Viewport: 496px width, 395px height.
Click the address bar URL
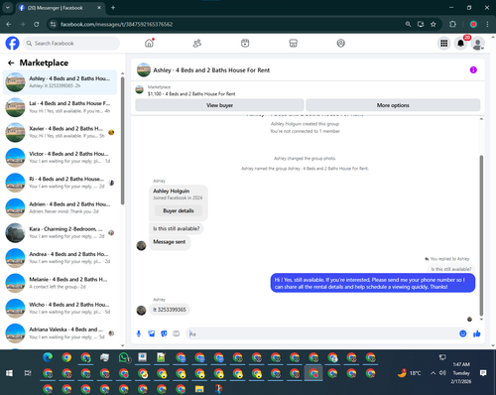(116, 24)
